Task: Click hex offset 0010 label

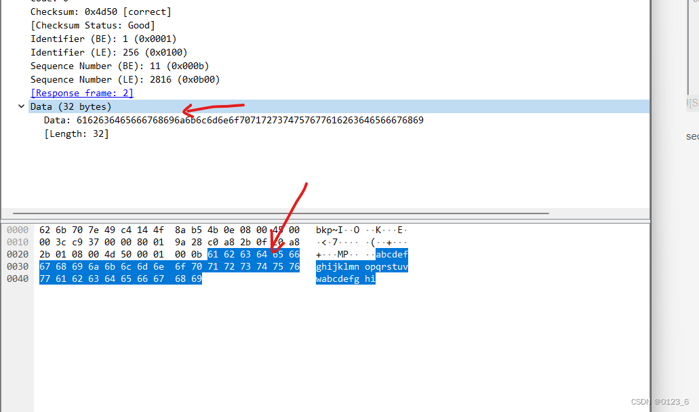Action: [x=18, y=243]
